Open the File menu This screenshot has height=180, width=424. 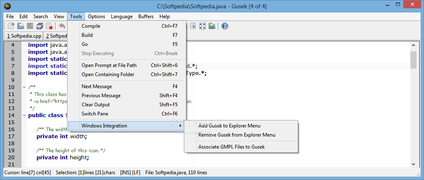pyautogui.click(x=10, y=17)
